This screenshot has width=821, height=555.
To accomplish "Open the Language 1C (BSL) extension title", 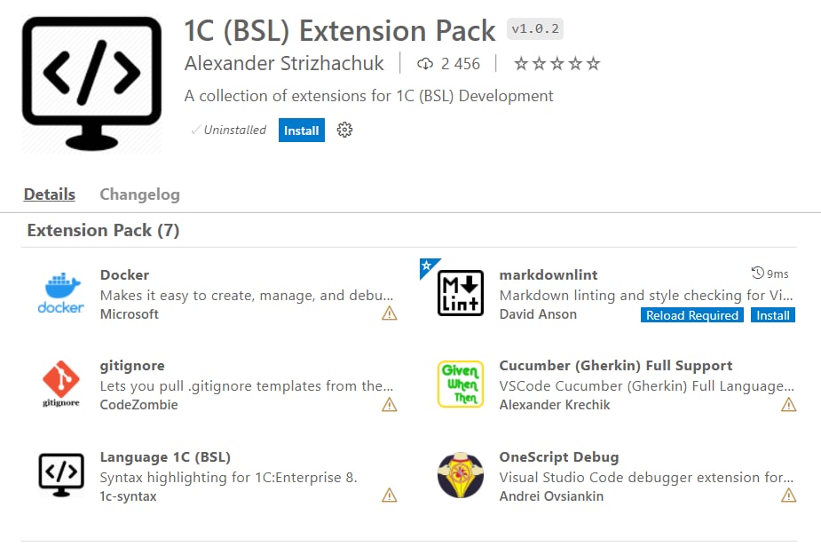I will tap(165, 457).
